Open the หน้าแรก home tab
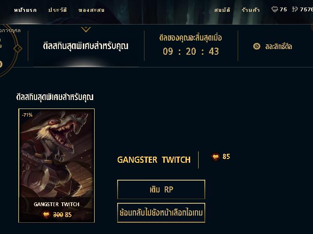This screenshot has width=313, height=234. coord(25,10)
